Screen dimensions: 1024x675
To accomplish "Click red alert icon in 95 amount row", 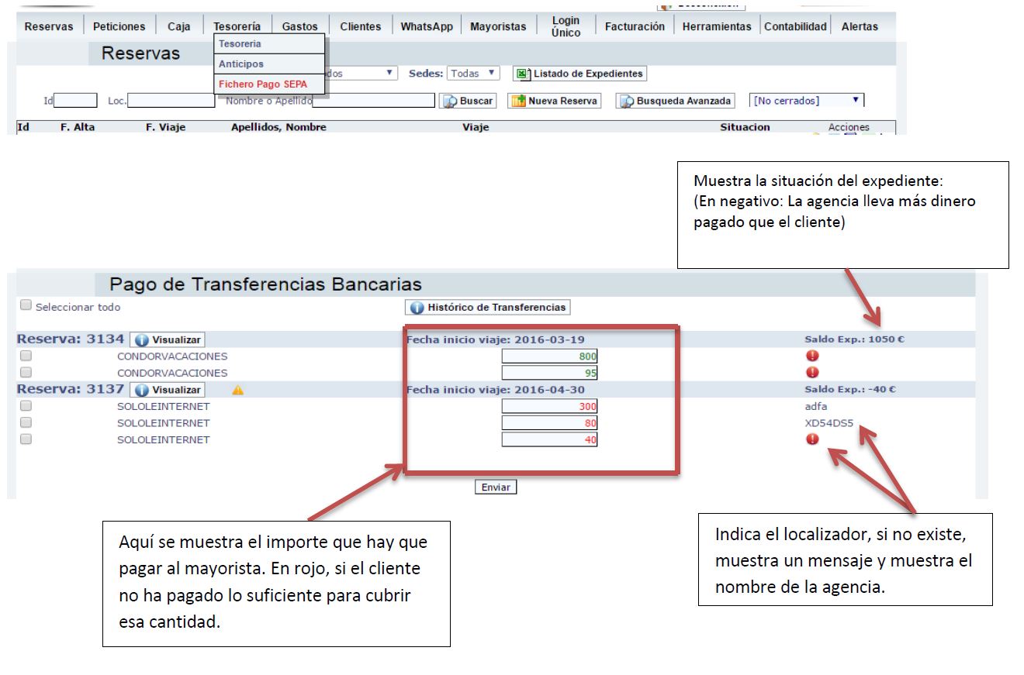I will [x=812, y=373].
